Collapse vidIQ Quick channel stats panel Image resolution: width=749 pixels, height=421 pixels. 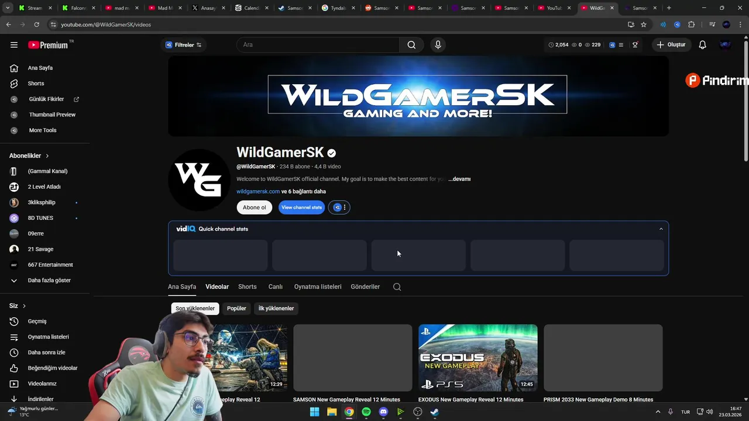pos(661,229)
